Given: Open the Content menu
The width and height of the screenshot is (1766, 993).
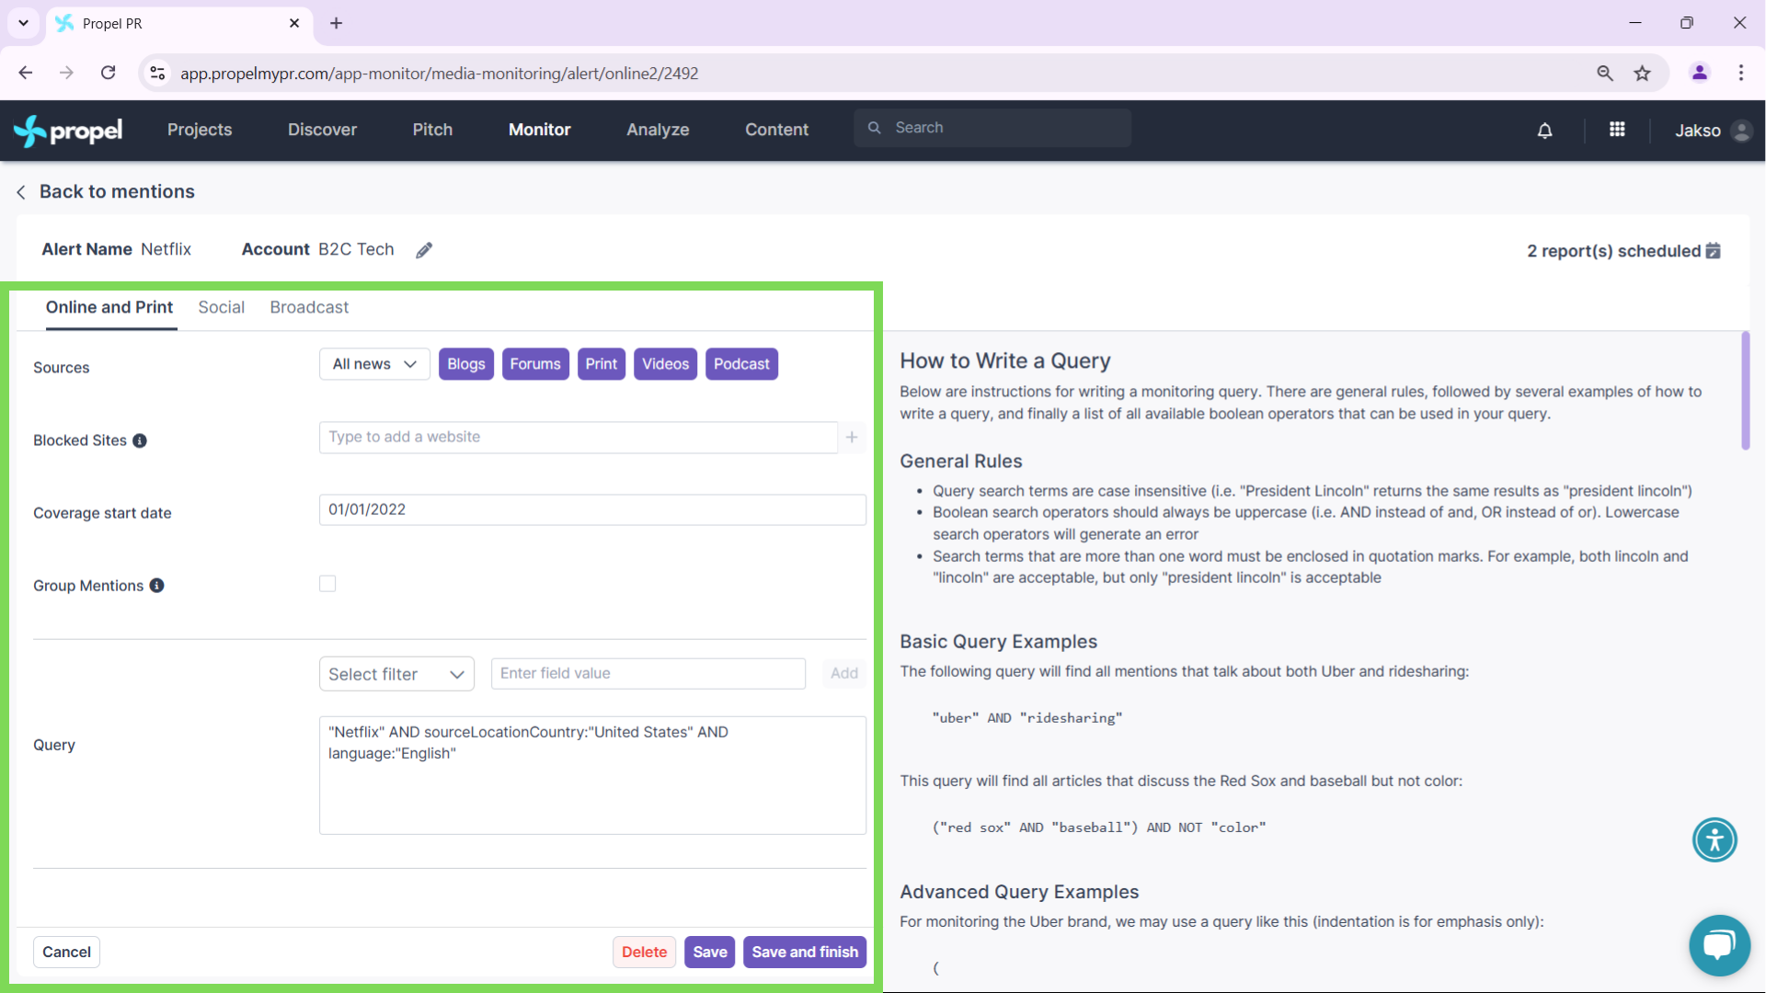Looking at the screenshot, I should coord(776,130).
